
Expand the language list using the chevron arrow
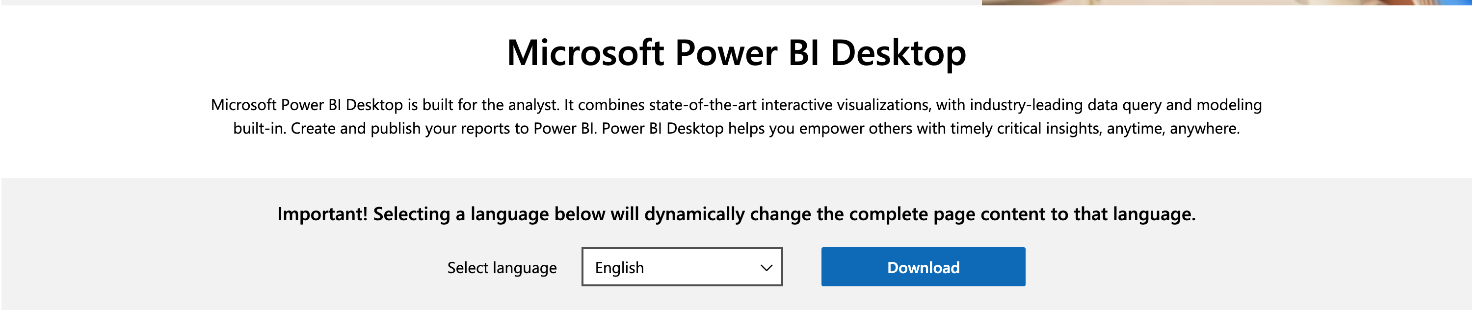point(766,268)
